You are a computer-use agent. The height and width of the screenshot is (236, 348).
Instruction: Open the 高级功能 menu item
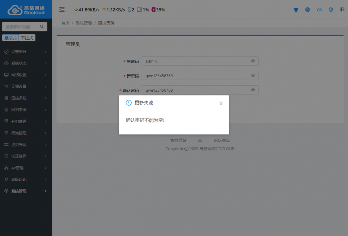click(26, 180)
